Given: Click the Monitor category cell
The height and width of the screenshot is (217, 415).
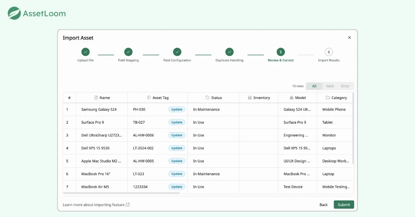Looking at the screenshot, I should [334, 135].
